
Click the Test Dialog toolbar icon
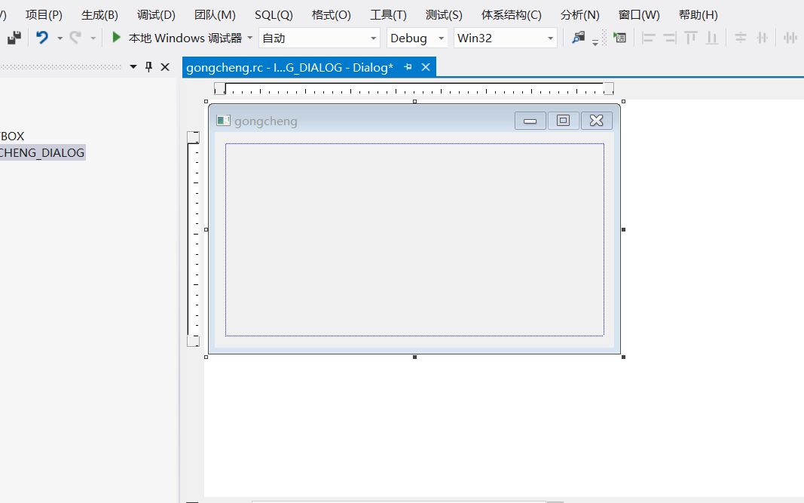pos(619,38)
